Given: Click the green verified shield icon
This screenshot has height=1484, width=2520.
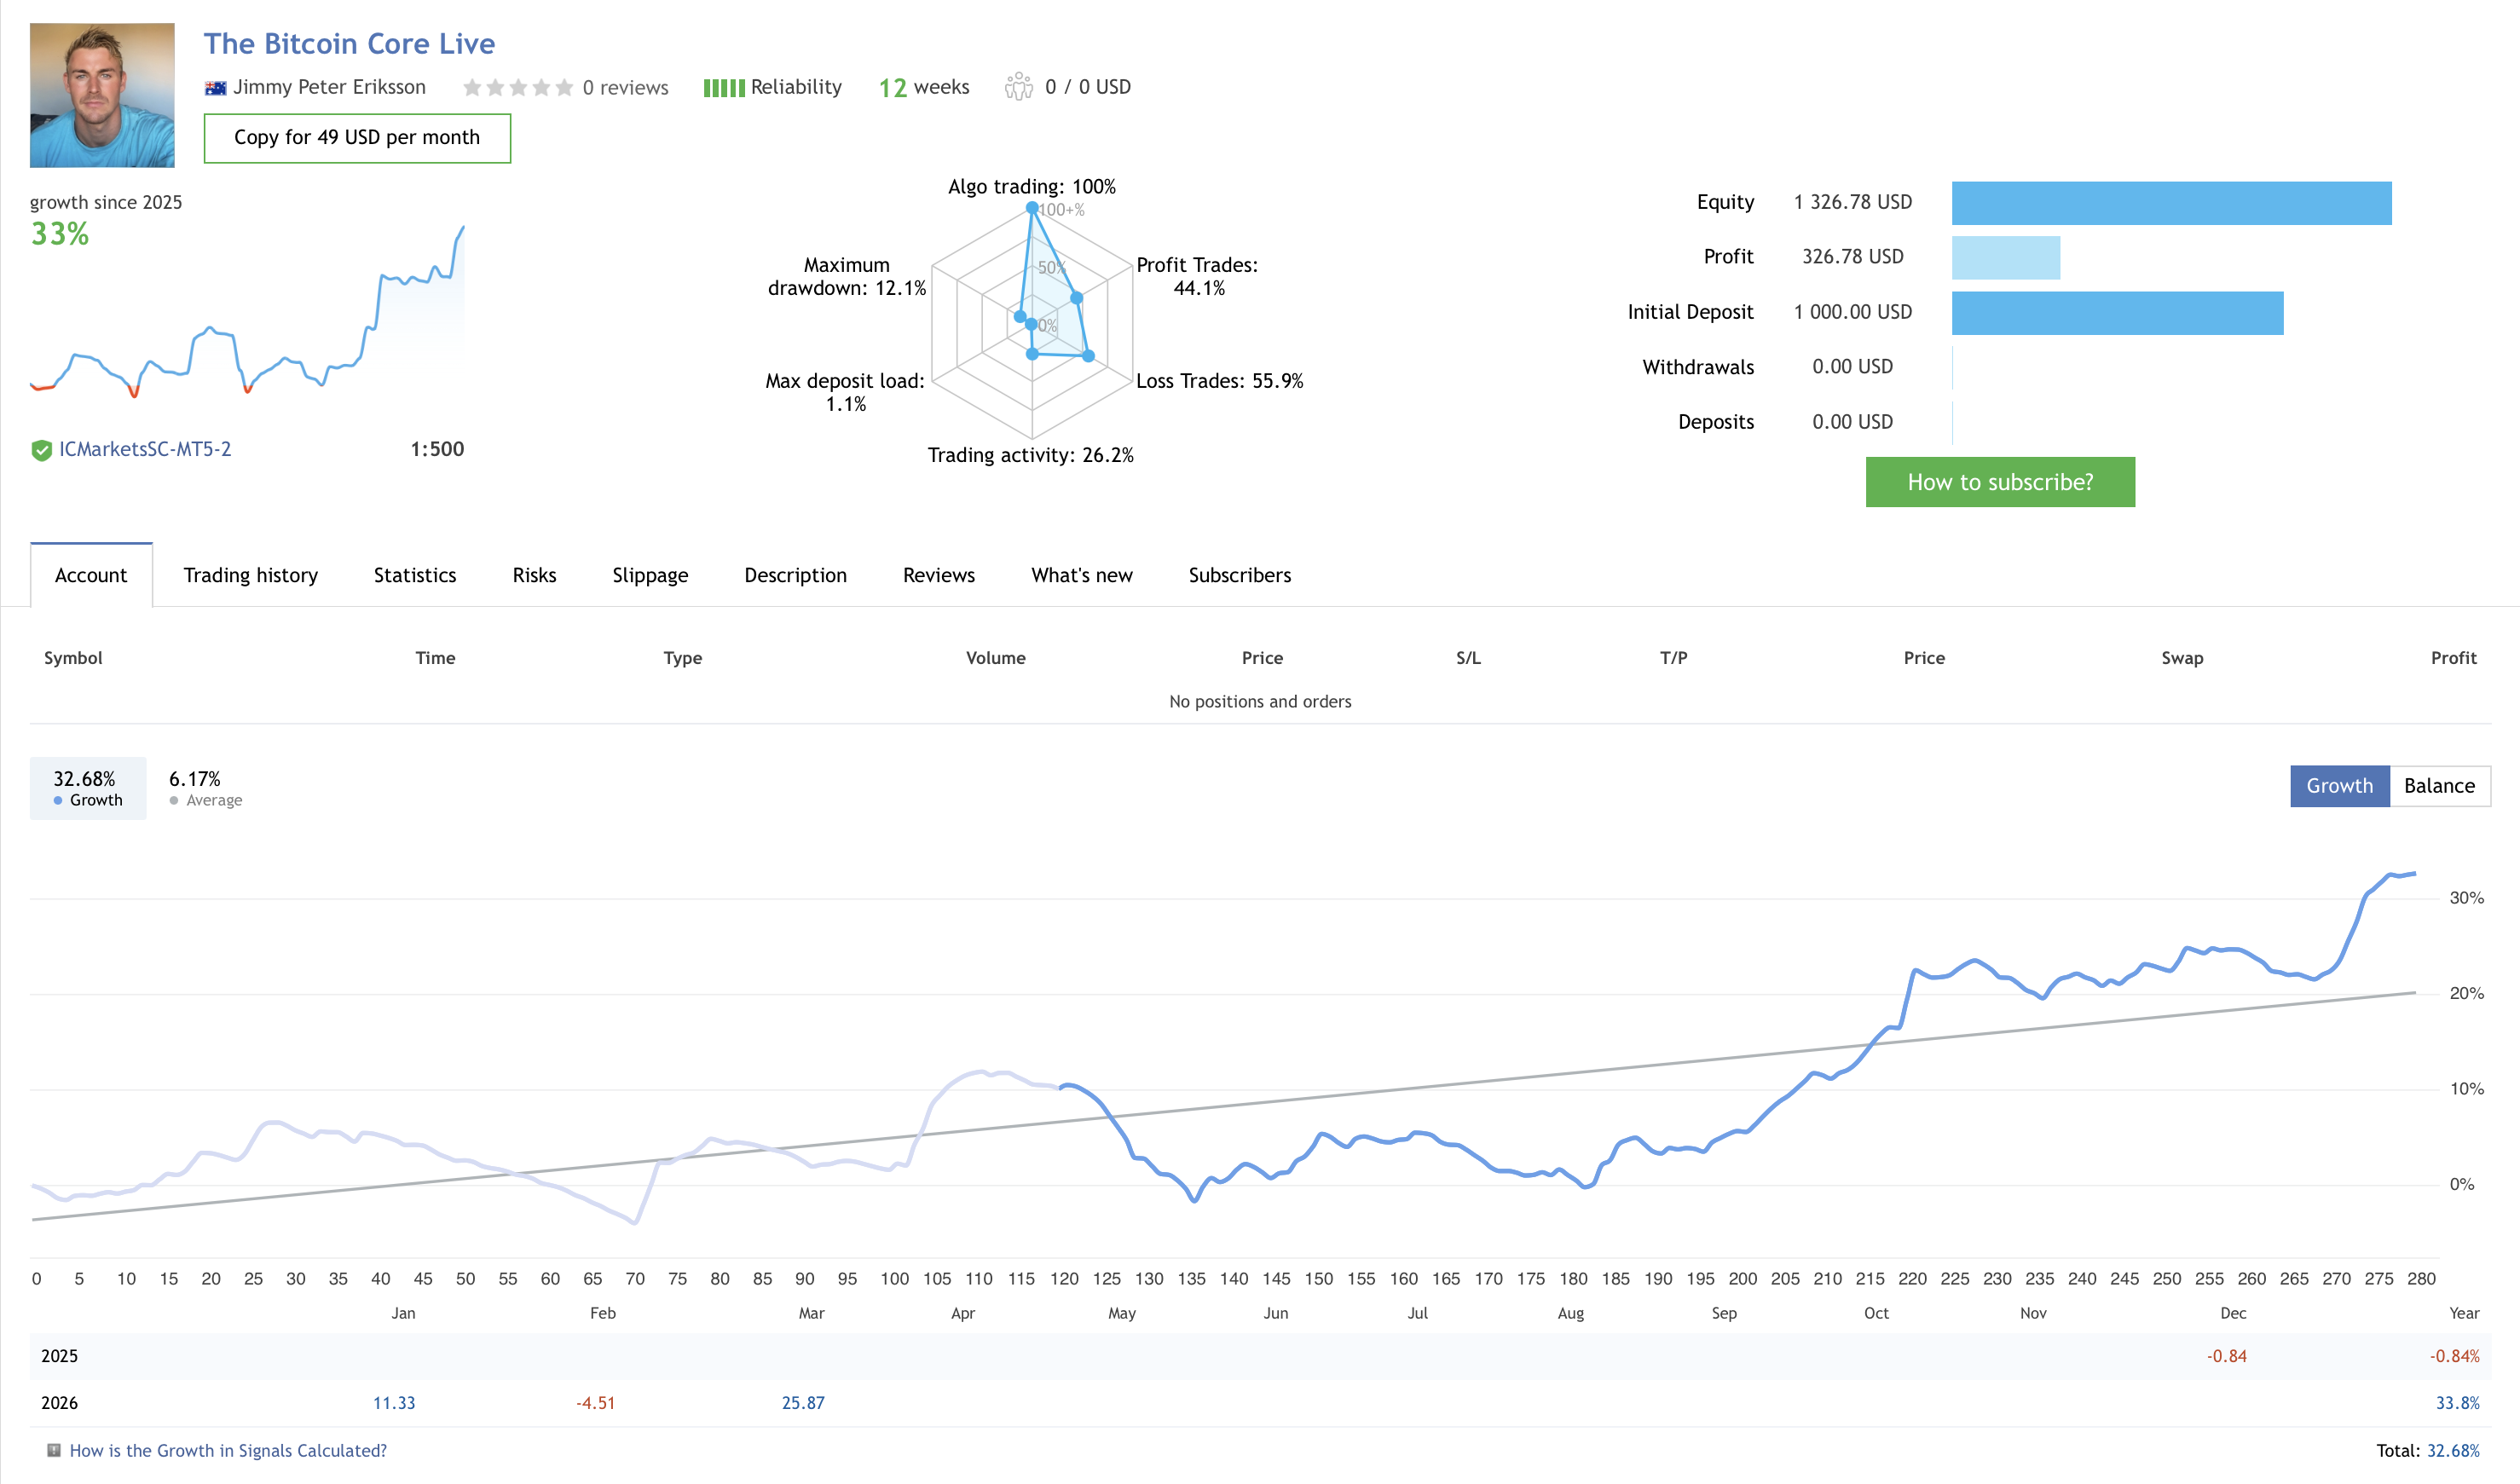Looking at the screenshot, I should [41, 450].
